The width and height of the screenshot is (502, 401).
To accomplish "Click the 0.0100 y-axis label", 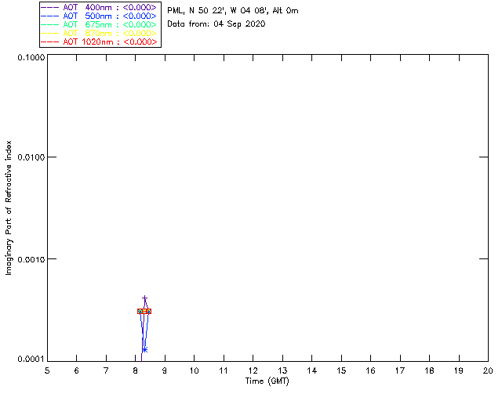I will [31, 157].
